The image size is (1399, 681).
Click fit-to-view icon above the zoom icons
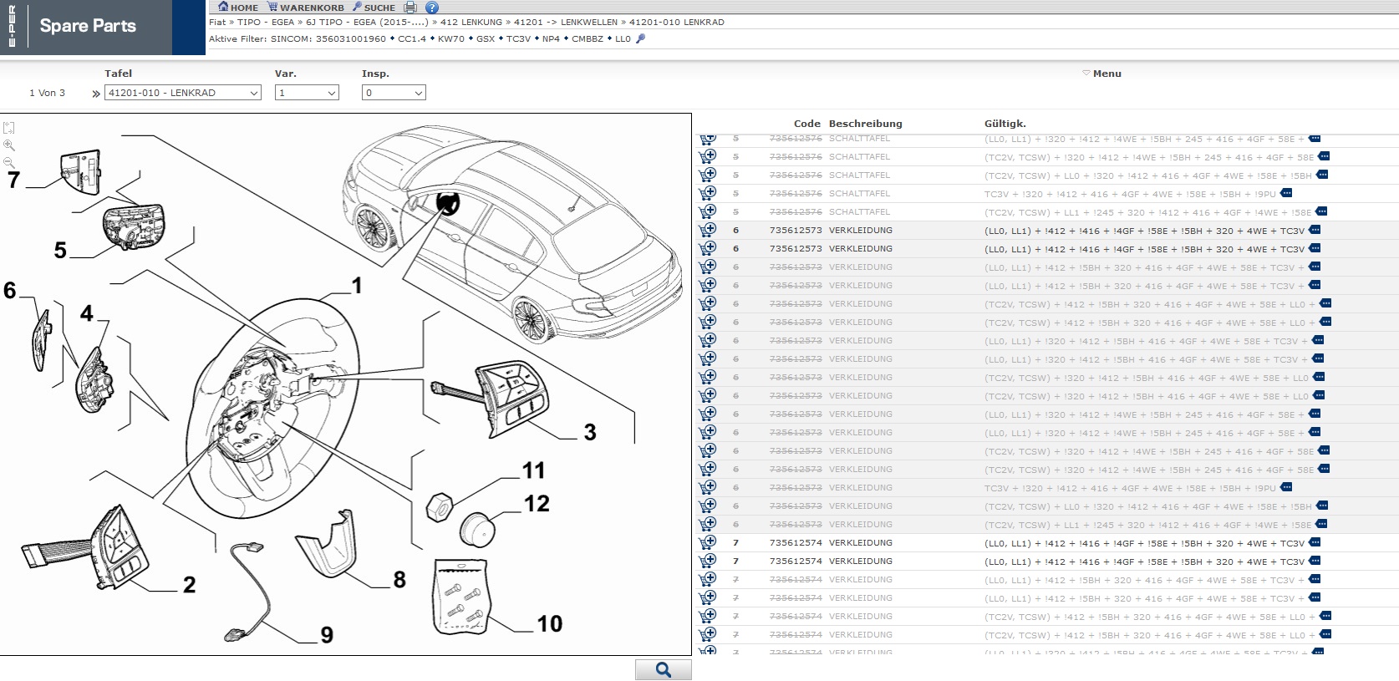(9, 128)
